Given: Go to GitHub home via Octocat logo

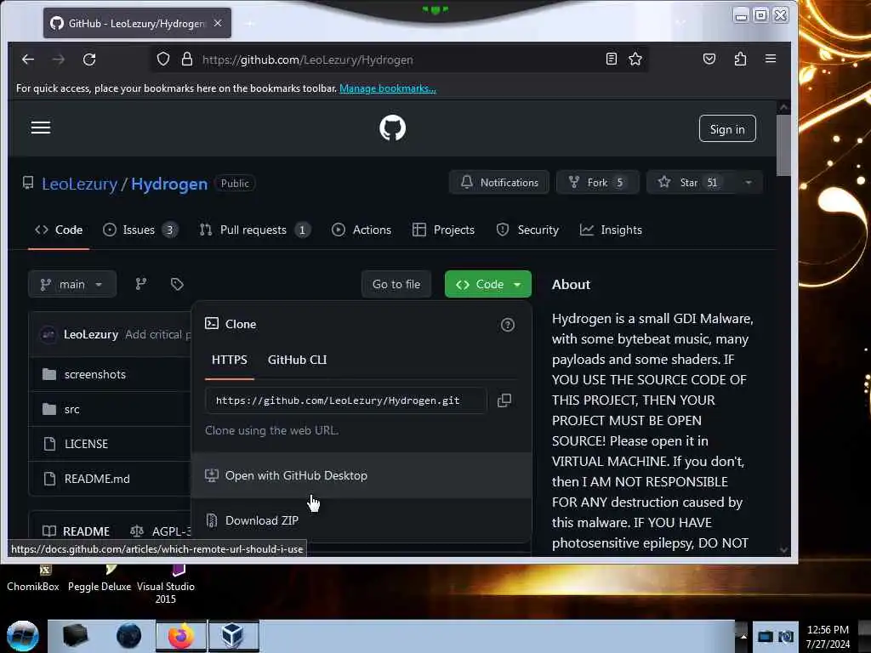Looking at the screenshot, I should [x=392, y=128].
